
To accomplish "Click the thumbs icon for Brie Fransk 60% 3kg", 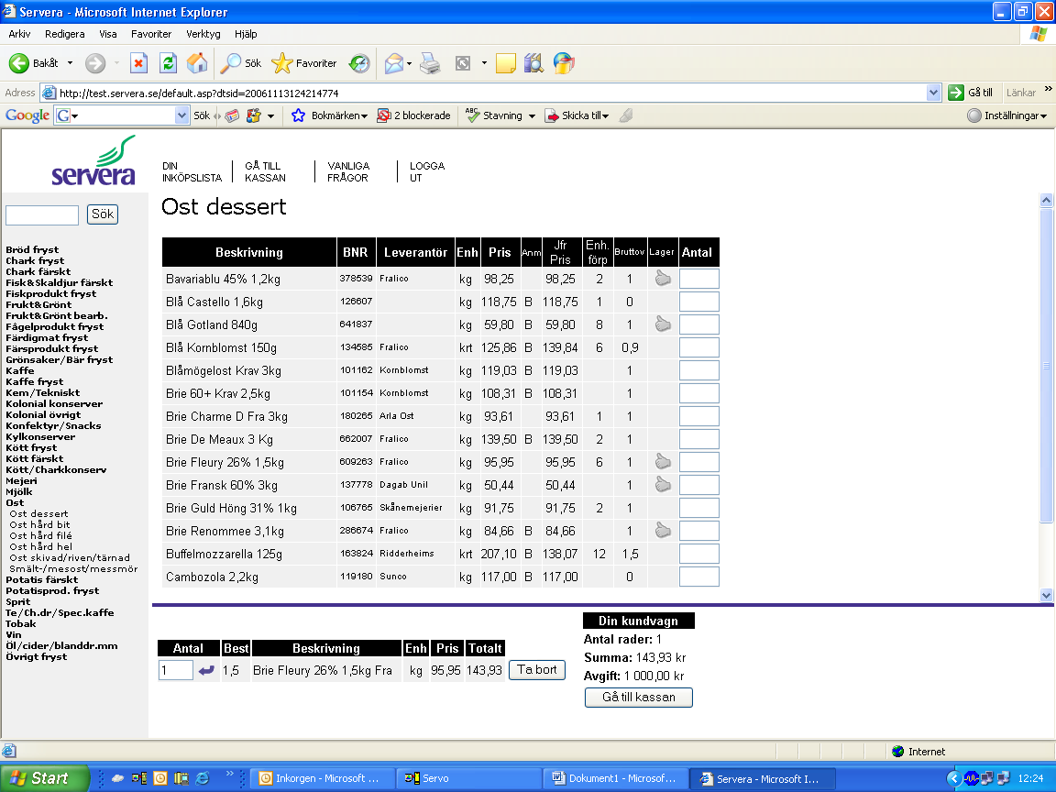I will pos(664,484).
